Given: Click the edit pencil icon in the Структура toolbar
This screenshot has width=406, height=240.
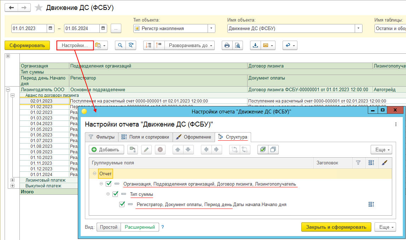Looking at the screenshot, I should 146,150.
